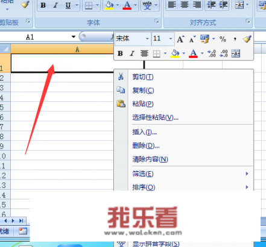Viewport: 266px width, 247px height.
Task: Increase decimal places on mini toolbar
Action: click(x=212, y=54)
